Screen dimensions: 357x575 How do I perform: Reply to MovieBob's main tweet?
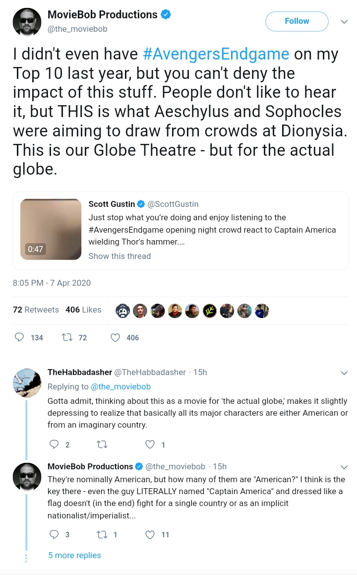coord(20,337)
